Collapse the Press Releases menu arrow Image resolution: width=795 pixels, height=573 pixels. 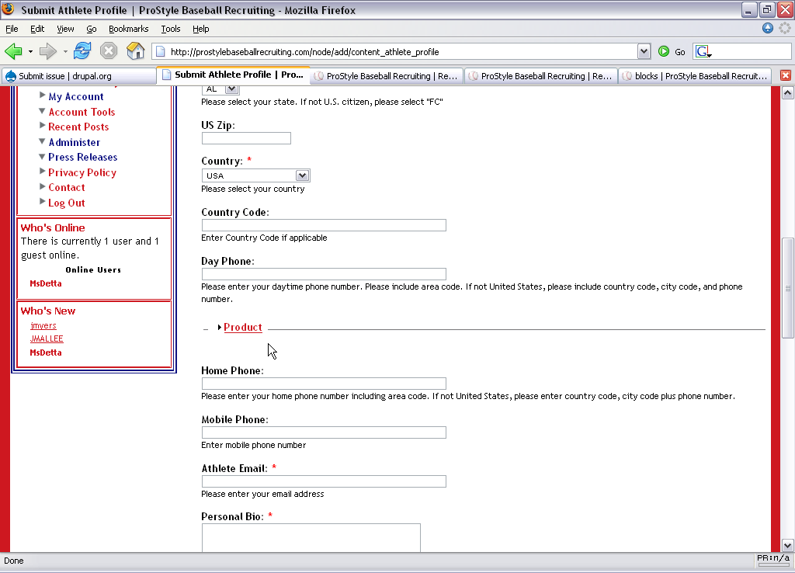pos(42,156)
